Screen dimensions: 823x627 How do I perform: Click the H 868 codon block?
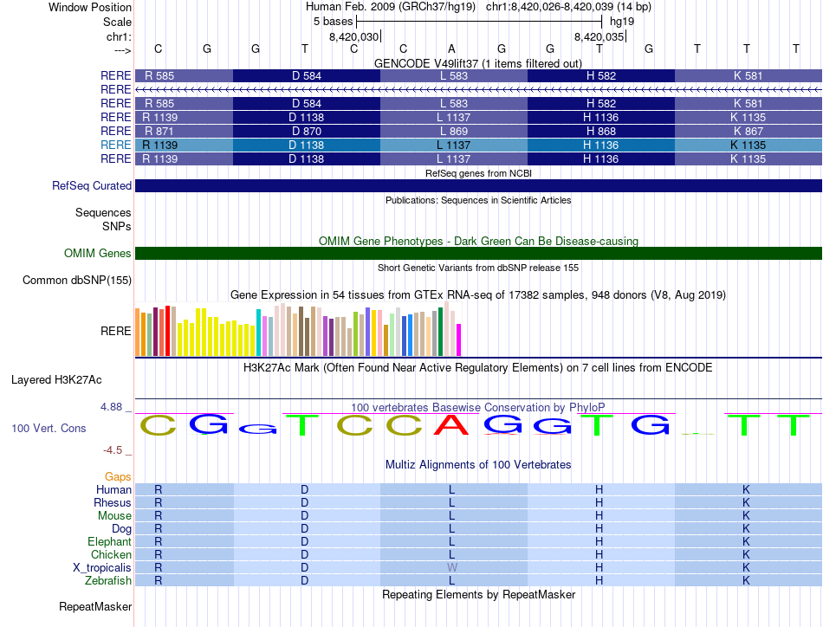[601, 131]
